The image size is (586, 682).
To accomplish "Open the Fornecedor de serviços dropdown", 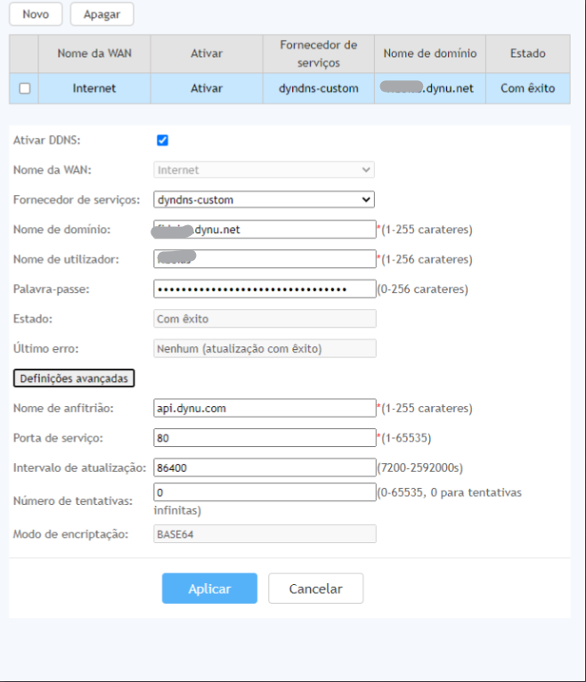I will pos(264,199).
